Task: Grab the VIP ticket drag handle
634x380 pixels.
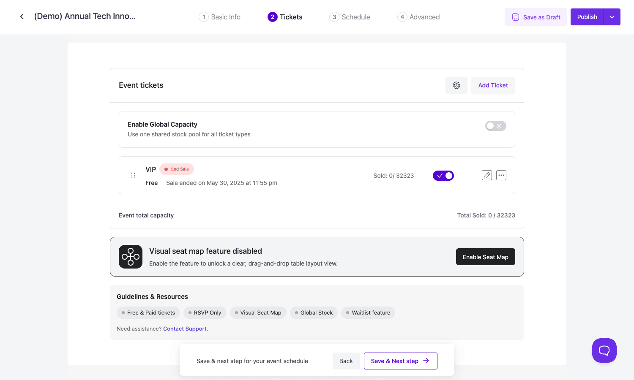Action: [x=133, y=175]
